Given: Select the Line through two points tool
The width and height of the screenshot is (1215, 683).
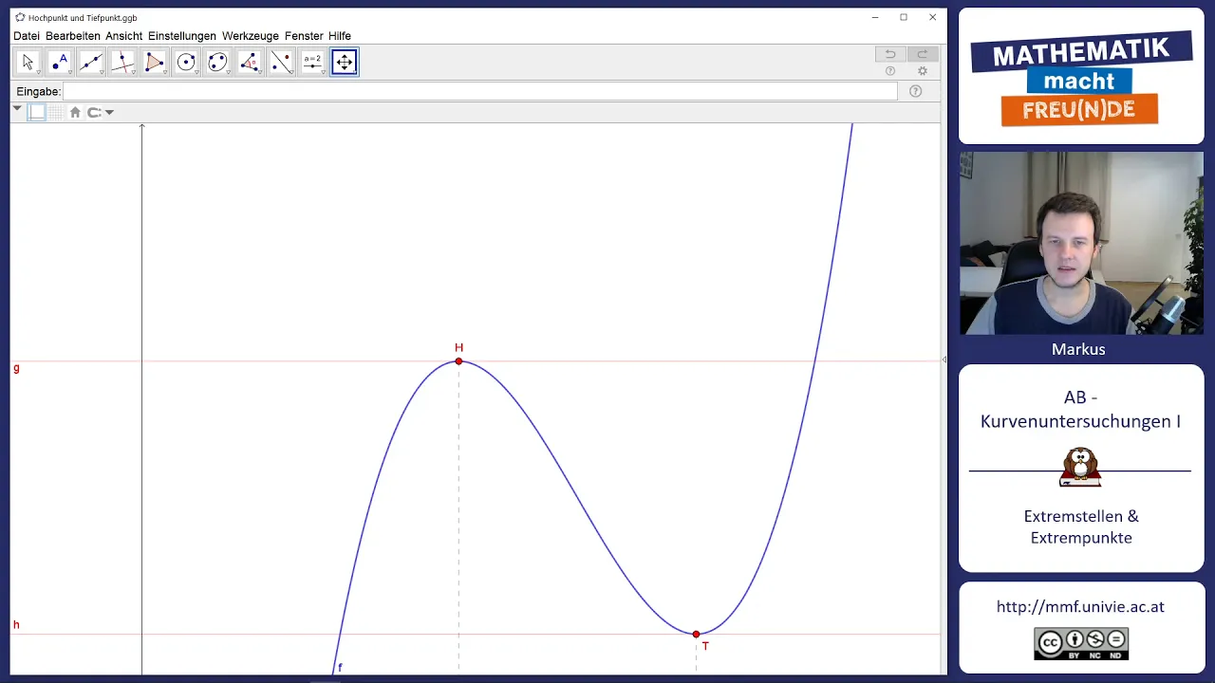Looking at the screenshot, I should pyautogui.click(x=91, y=63).
